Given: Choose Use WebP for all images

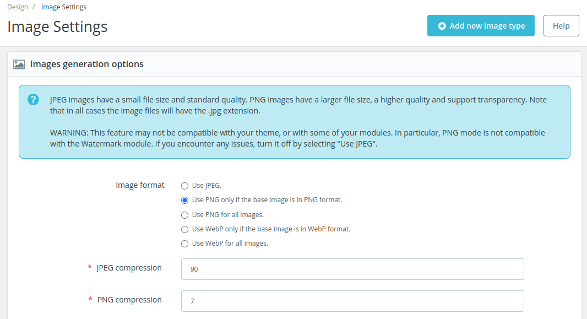Looking at the screenshot, I should (184, 244).
